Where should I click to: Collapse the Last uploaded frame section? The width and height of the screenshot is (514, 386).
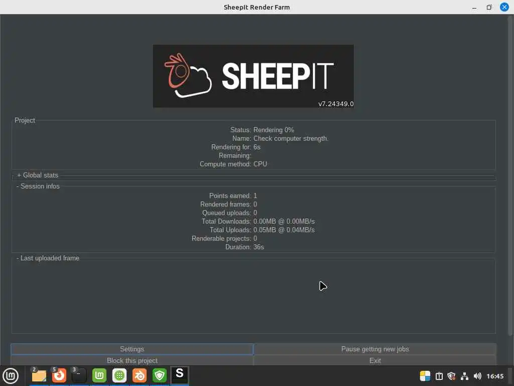48,258
